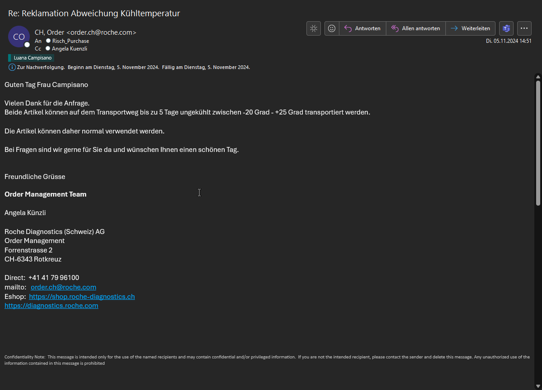Click the presence dot on the CO avatar
Viewport: 542px width, 390px height.
click(x=27, y=45)
